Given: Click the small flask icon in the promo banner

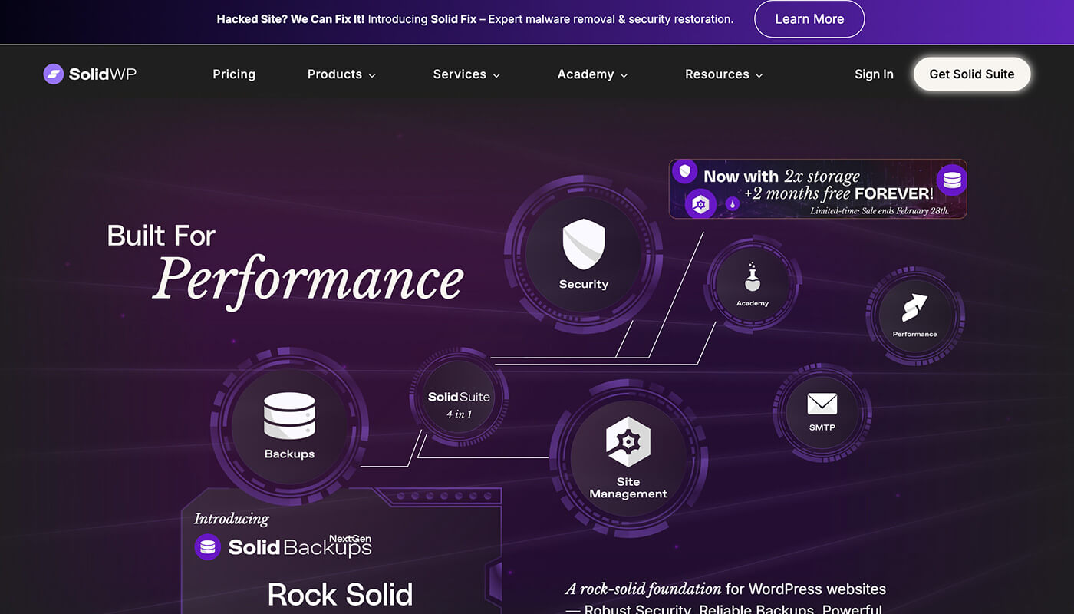Looking at the screenshot, I should click(x=733, y=203).
